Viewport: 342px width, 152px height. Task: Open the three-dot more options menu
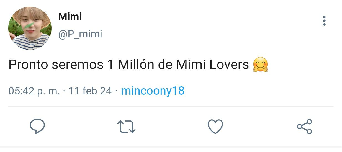click(x=324, y=21)
